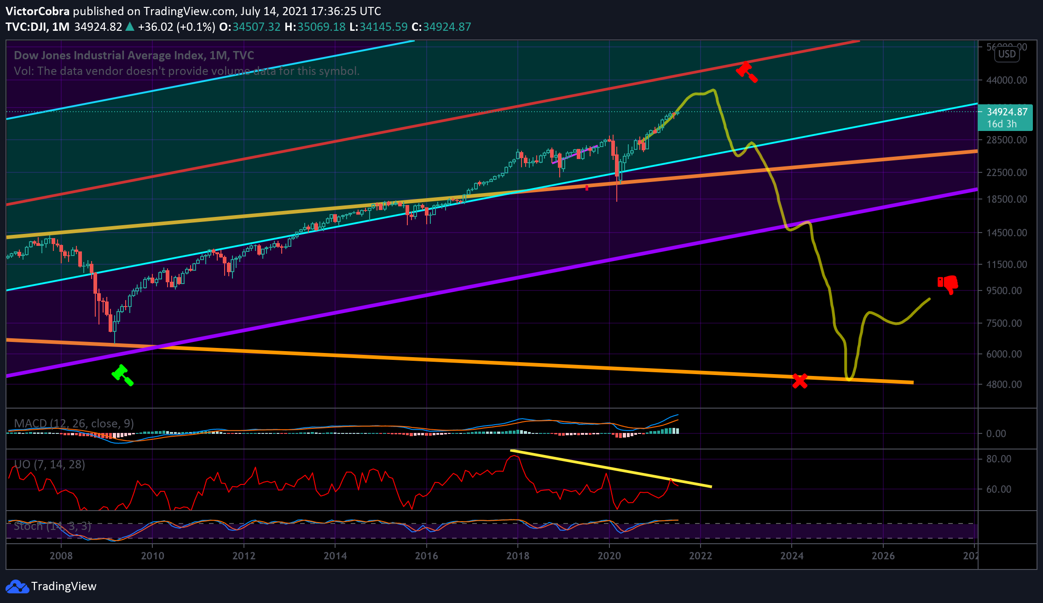The width and height of the screenshot is (1043, 603).
Task: Click the 2016 label on the time axis
Action: click(427, 556)
